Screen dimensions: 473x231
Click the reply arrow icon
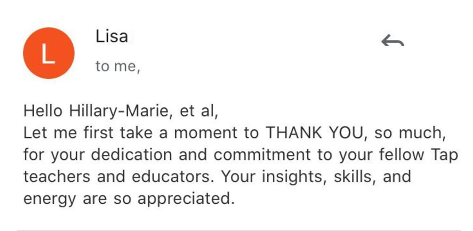(x=392, y=41)
